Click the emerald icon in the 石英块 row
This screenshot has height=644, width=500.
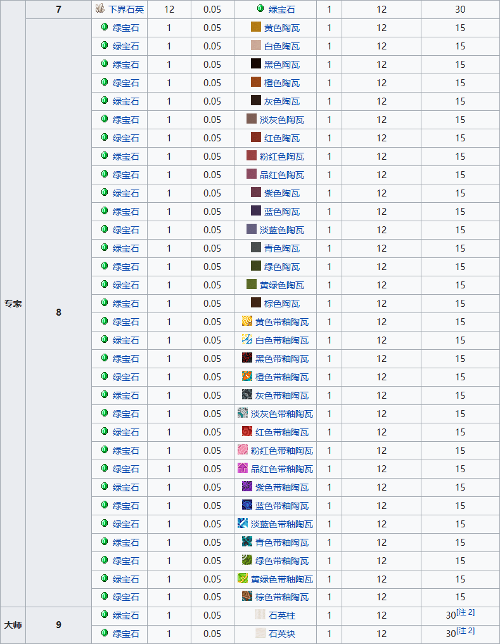(105, 634)
